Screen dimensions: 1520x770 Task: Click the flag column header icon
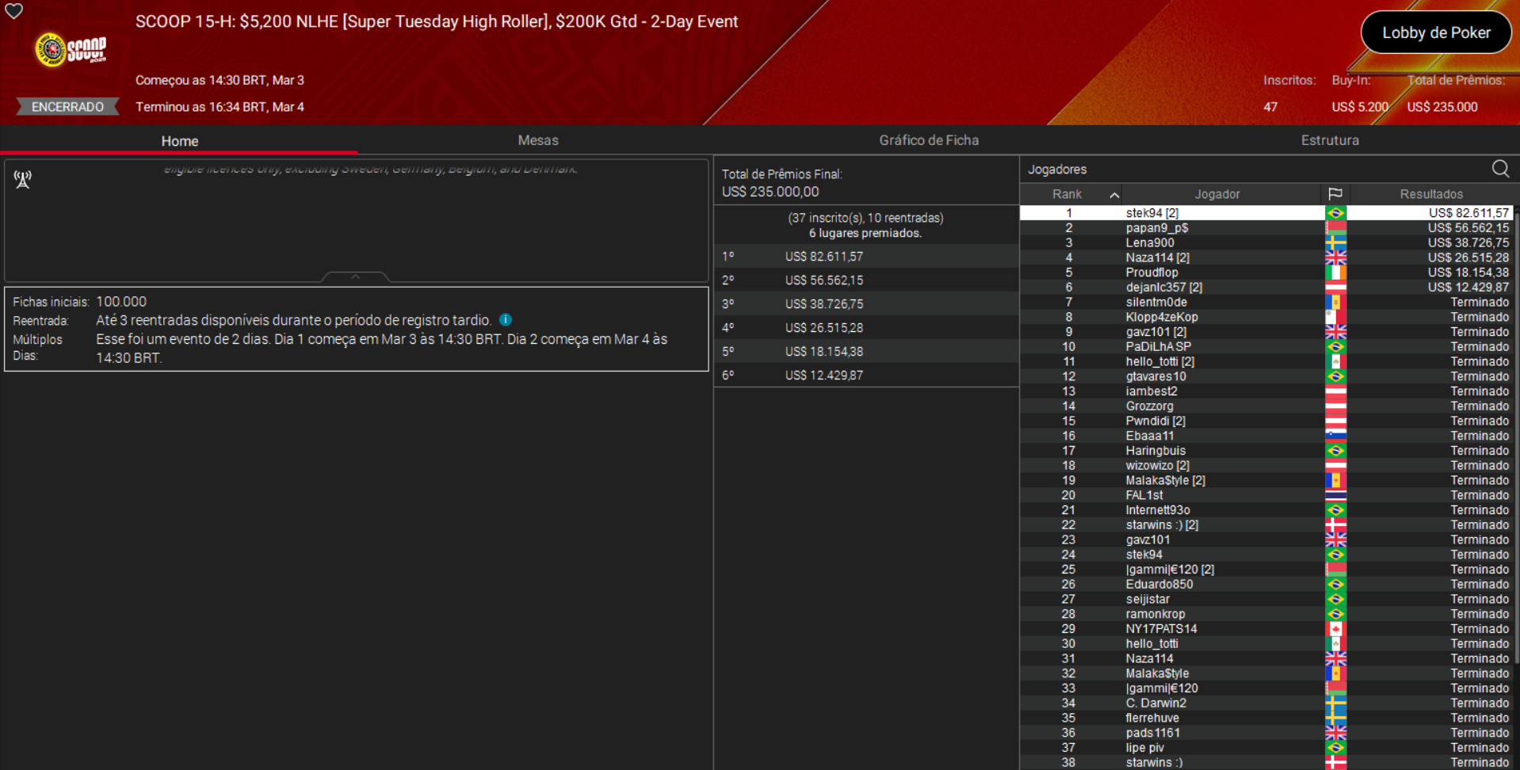coord(1336,193)
